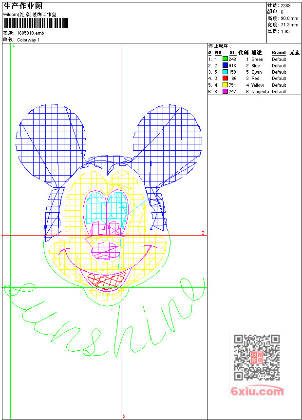Click the Wilcom(汇京)装饰工作室 studio name
The height and width of the screenshot is (420, 302).
pyautogui.click(x=29, y=15)
